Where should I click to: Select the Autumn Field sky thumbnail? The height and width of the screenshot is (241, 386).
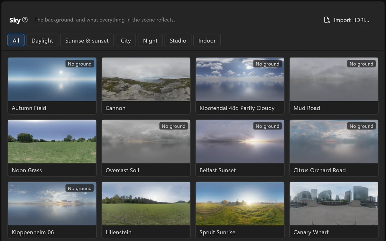(x=52, y=79)
